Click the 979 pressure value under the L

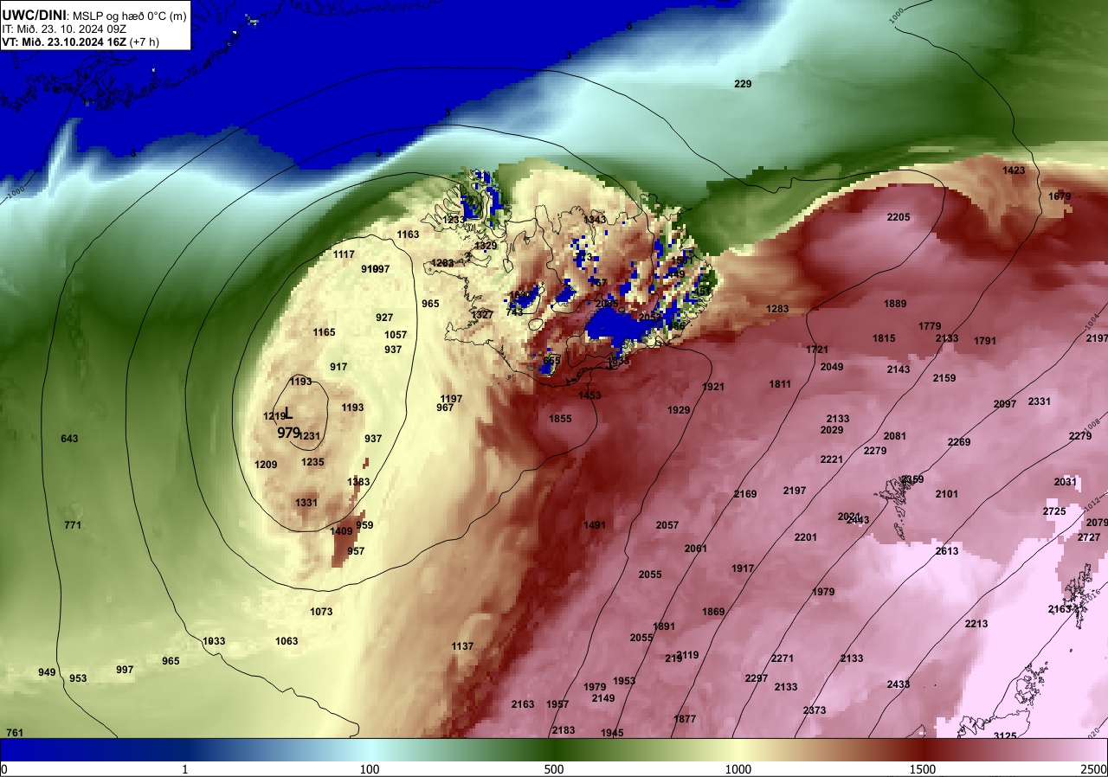pos(288,432)
